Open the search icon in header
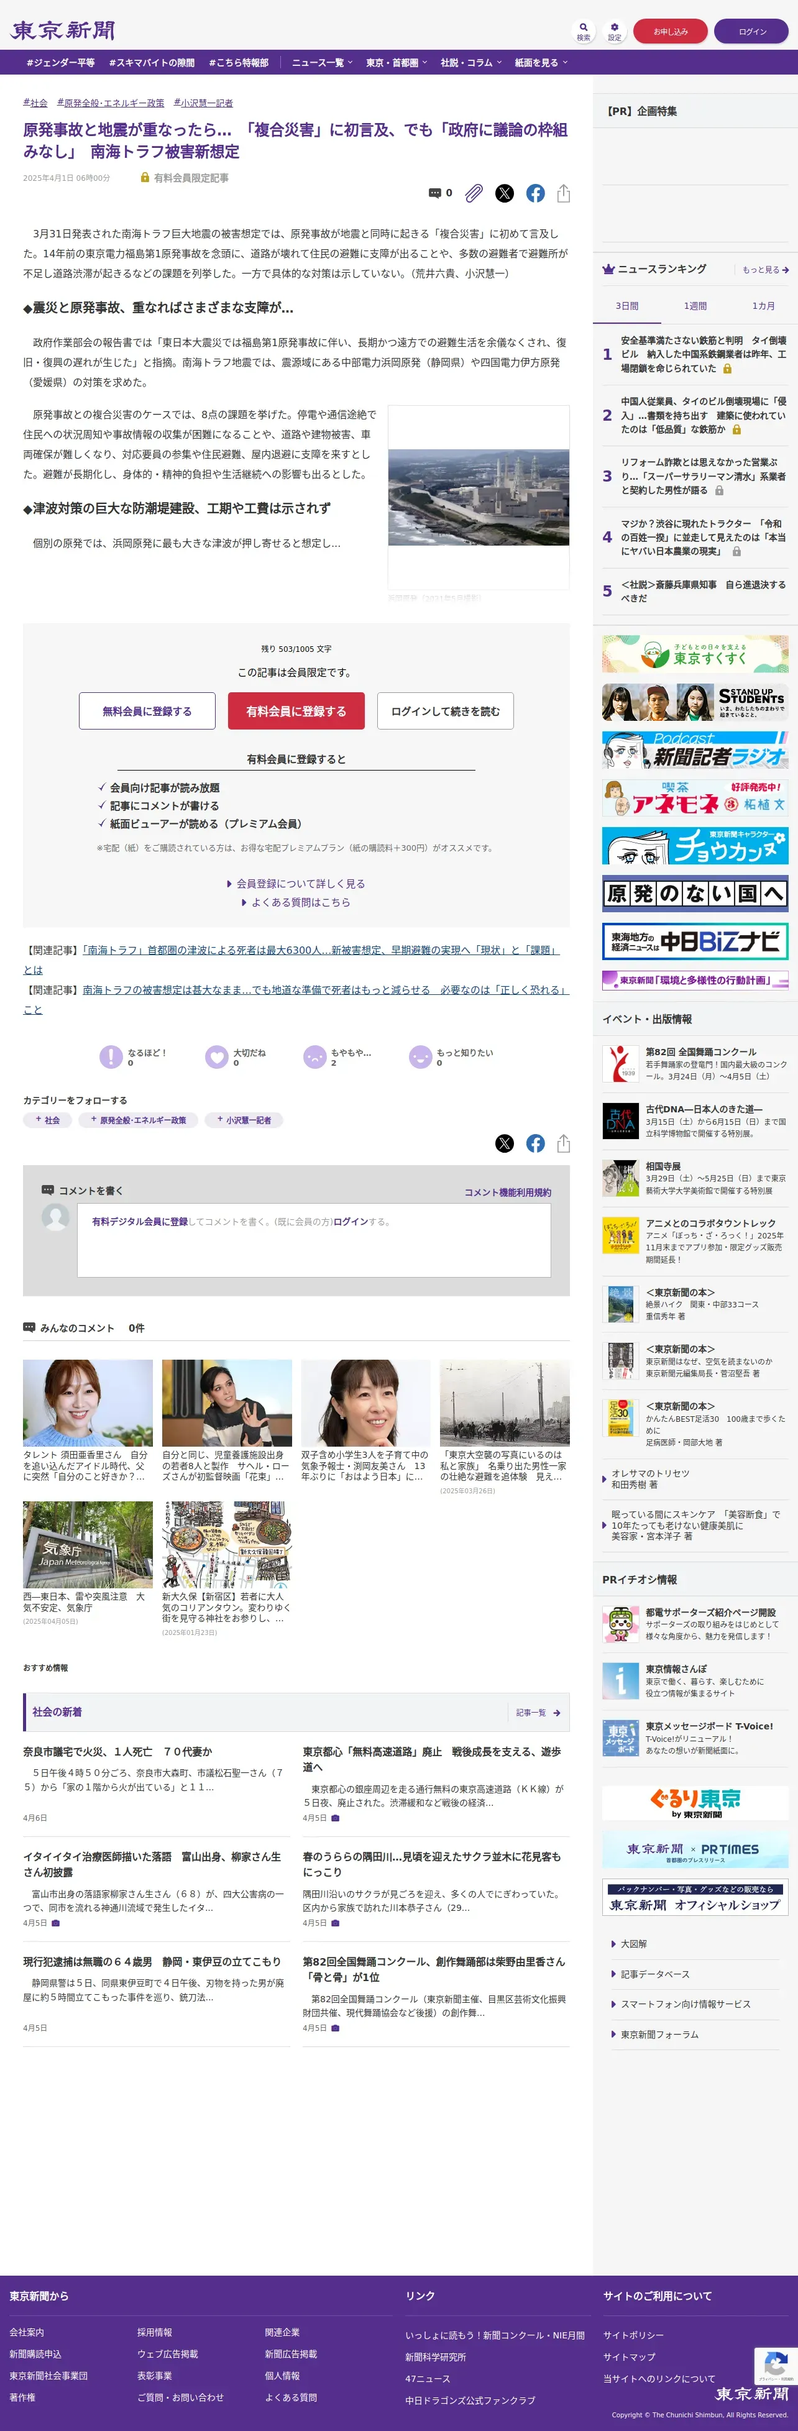Screen dimensions: 798x2431 [584, 31]
